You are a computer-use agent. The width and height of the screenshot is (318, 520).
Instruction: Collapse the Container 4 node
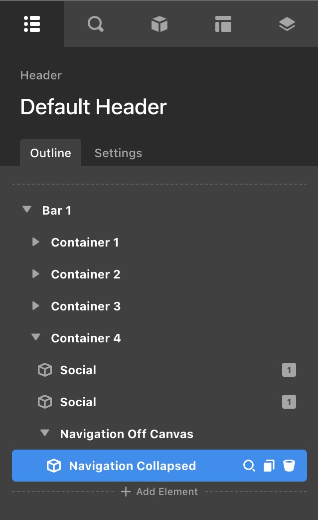coord(35,338)
